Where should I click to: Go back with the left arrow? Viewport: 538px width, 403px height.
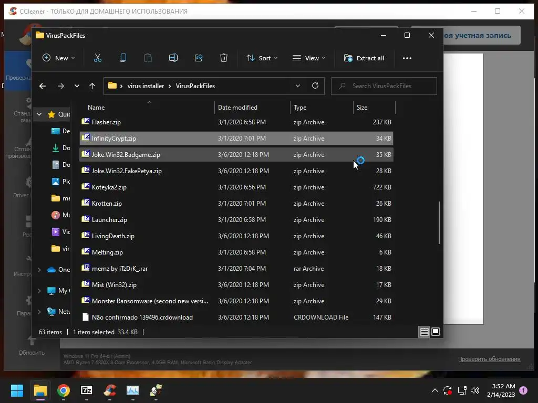point(43,86)
